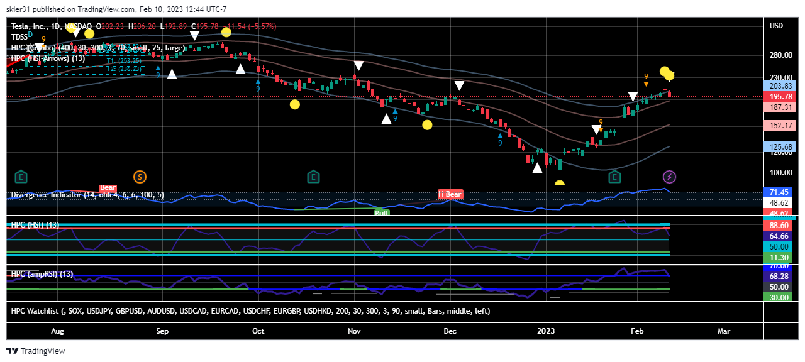805x362 pixels.
Task: Click the green 30.00 ampRSI level label
Action: point(778,297)
